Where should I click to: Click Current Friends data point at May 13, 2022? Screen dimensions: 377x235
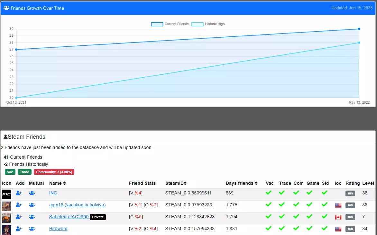coord(359,29)
